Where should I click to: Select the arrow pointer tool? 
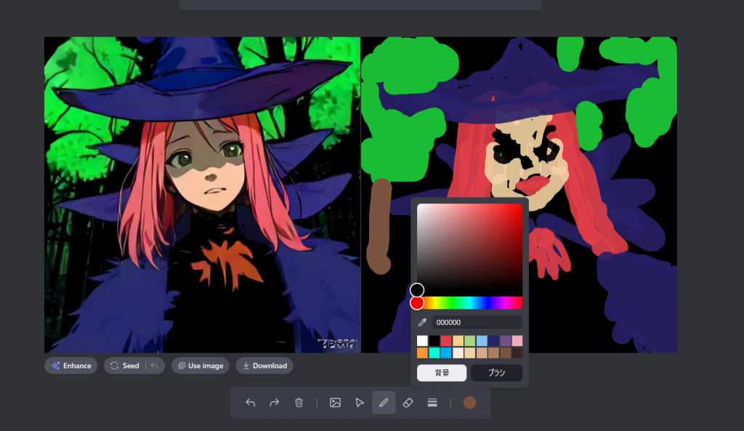(360, 403)
